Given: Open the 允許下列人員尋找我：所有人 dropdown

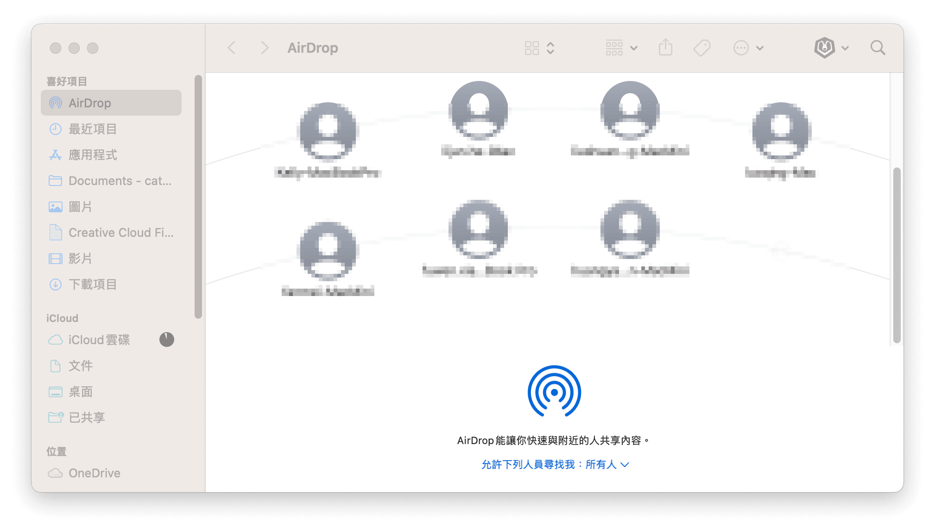Looking at the screenshot, I should [555, 464].
